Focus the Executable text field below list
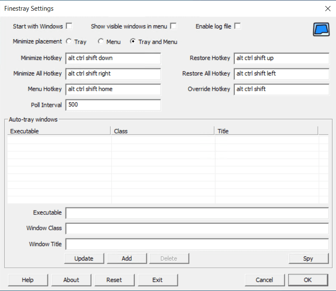This screenshot has height=291, width=336. [197, 213]
